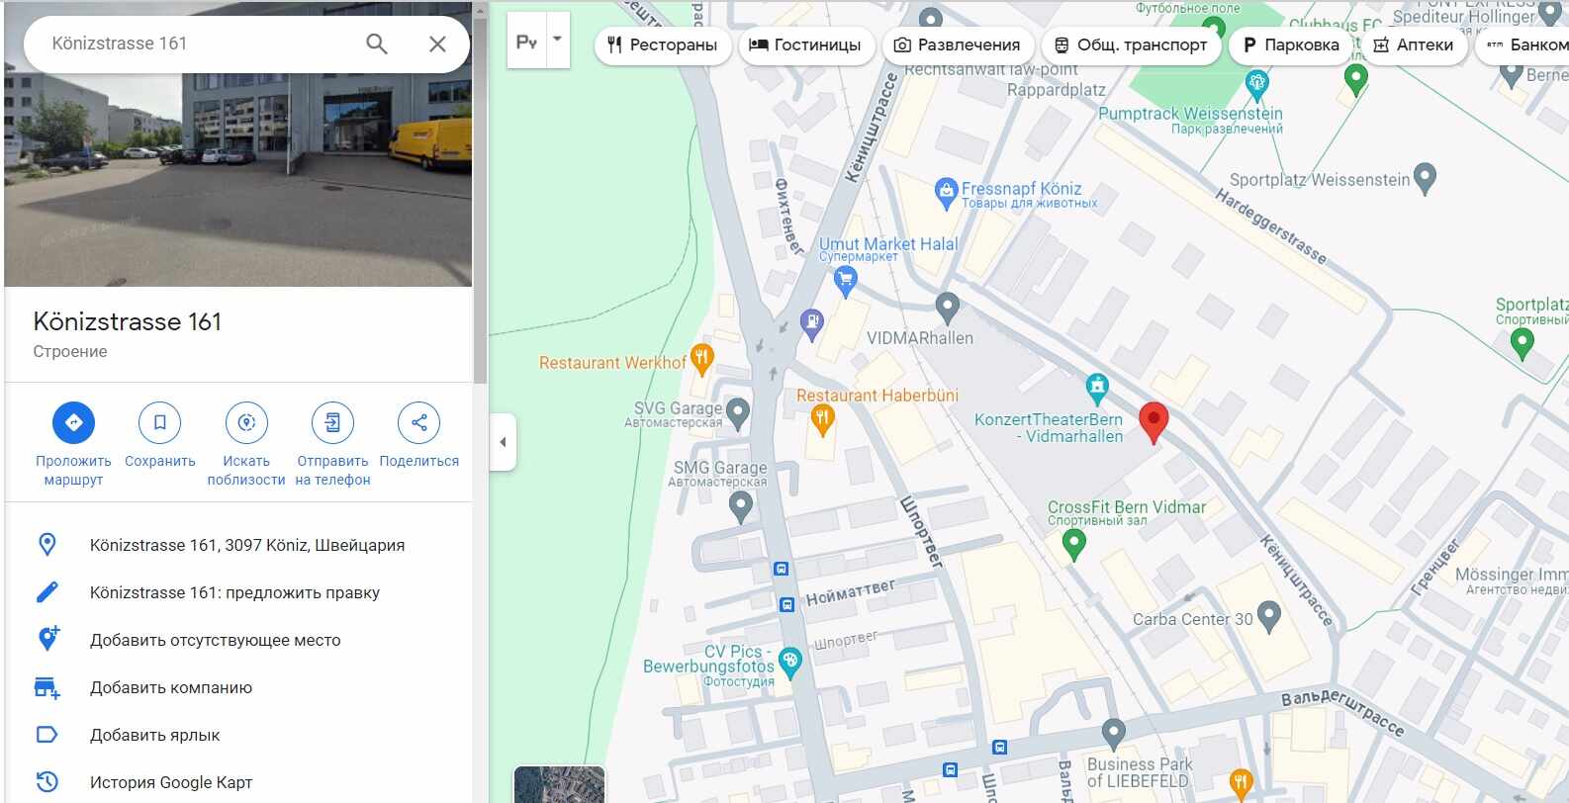The width and height of the screenshot is (1569, 803).
Task: Collapse the side panel with arrow tab
Action: pyautogui.click(x=503, y=442)
